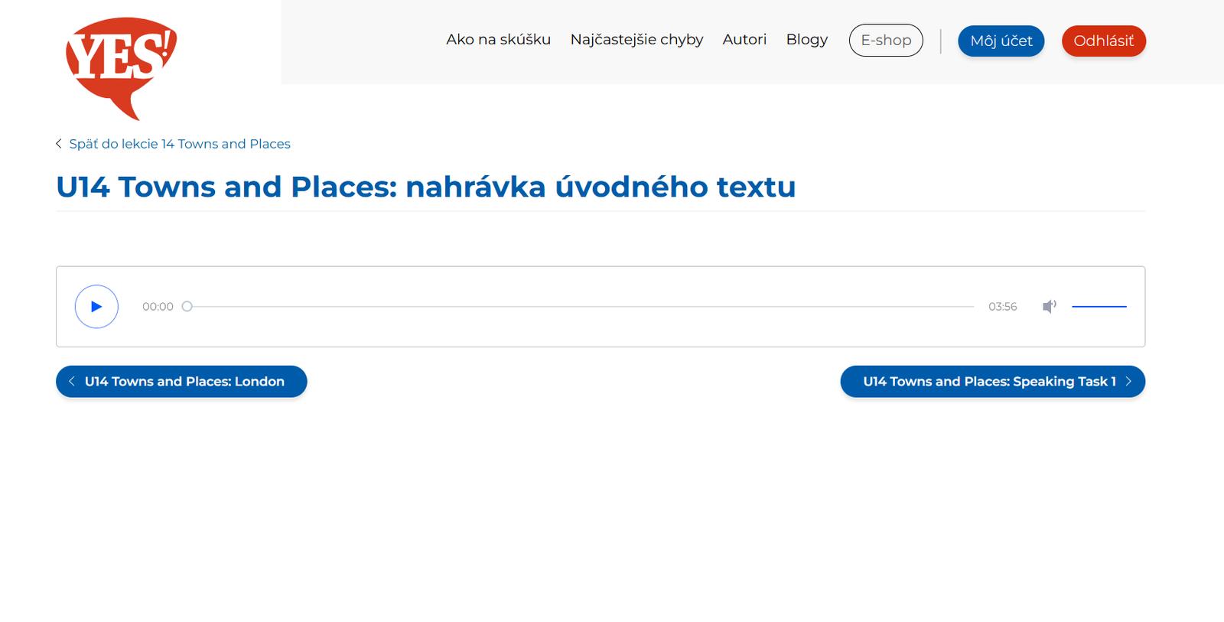Adjust the volume slider line
Viewport: 1224px width, 622px height.
pos(1099,307)
